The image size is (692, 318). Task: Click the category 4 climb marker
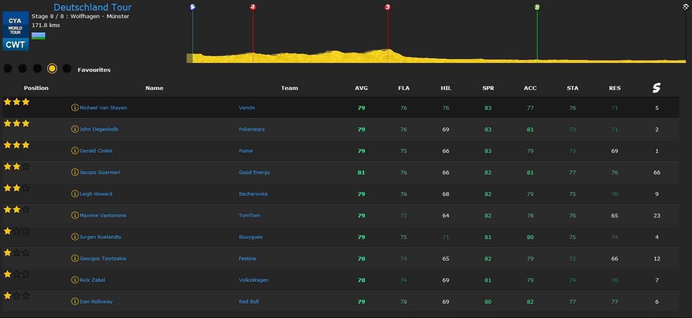click(253, 7)
